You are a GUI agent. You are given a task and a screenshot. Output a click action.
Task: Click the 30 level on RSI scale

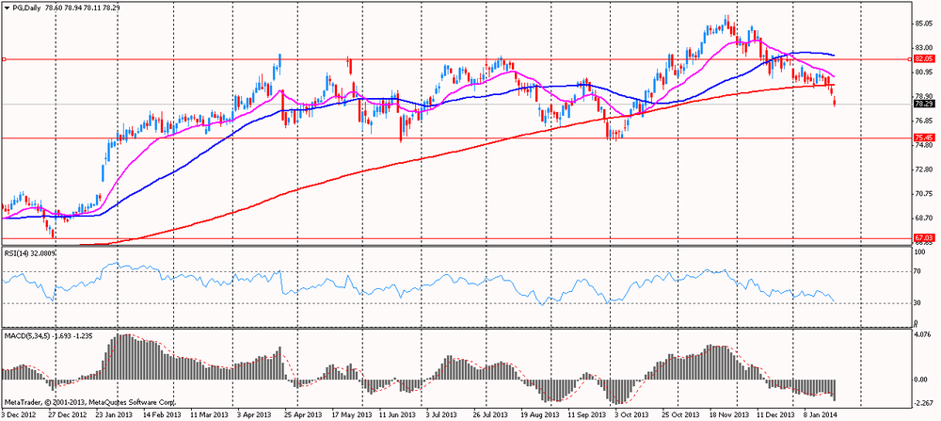tap(917, 302)
